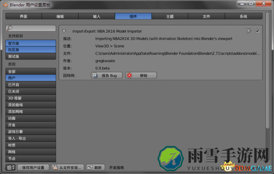This screenshot has width=274, height=174.
Task: Click 保存用户设置 button
Action: tap(33, 167)
